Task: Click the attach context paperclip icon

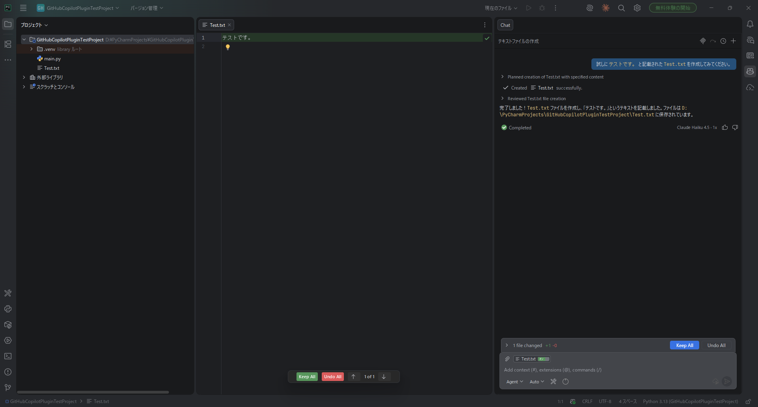Action: 507,359
